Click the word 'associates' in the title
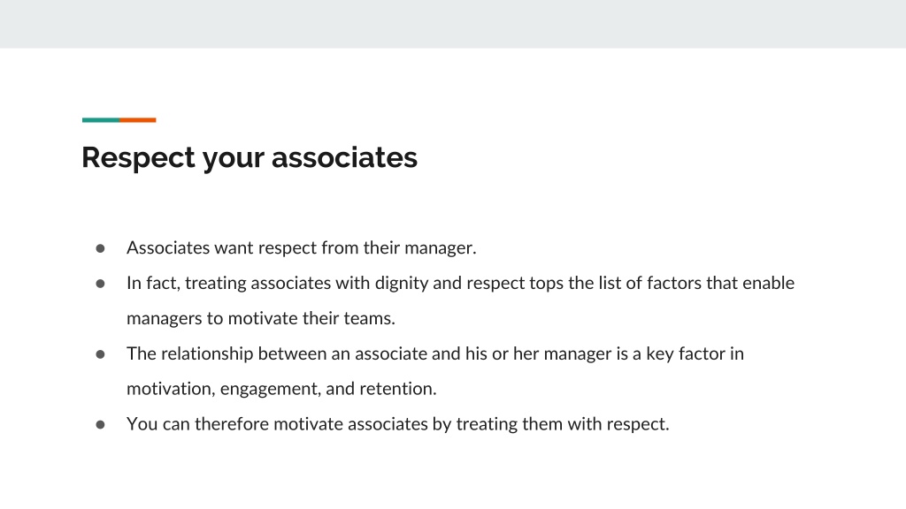Screen dimensions: 906x509 (x=344, y=157)
